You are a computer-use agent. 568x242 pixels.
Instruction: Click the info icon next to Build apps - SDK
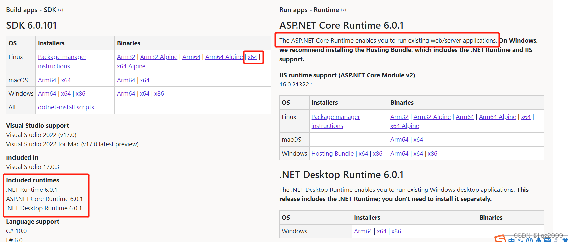tap(61, 10)
